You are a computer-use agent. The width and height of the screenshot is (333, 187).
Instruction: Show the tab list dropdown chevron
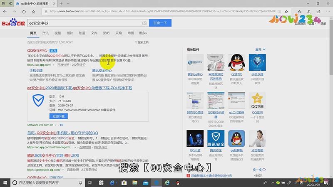point(68,4)
